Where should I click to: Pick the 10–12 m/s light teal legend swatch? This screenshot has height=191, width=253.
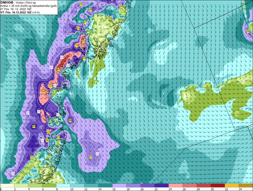click(x=77, y=185)
